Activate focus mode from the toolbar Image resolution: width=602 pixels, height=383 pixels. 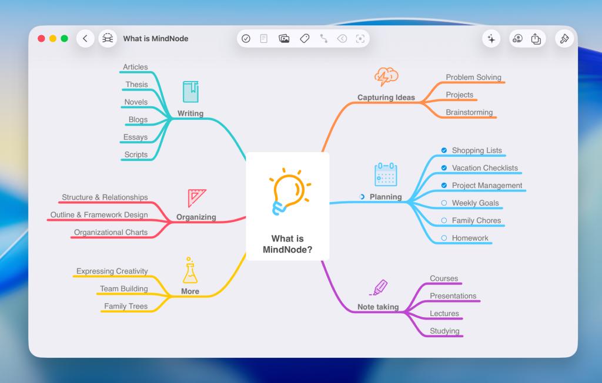[x=360, y=38]
